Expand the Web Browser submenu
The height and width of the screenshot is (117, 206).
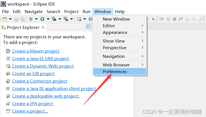[119, 65]
